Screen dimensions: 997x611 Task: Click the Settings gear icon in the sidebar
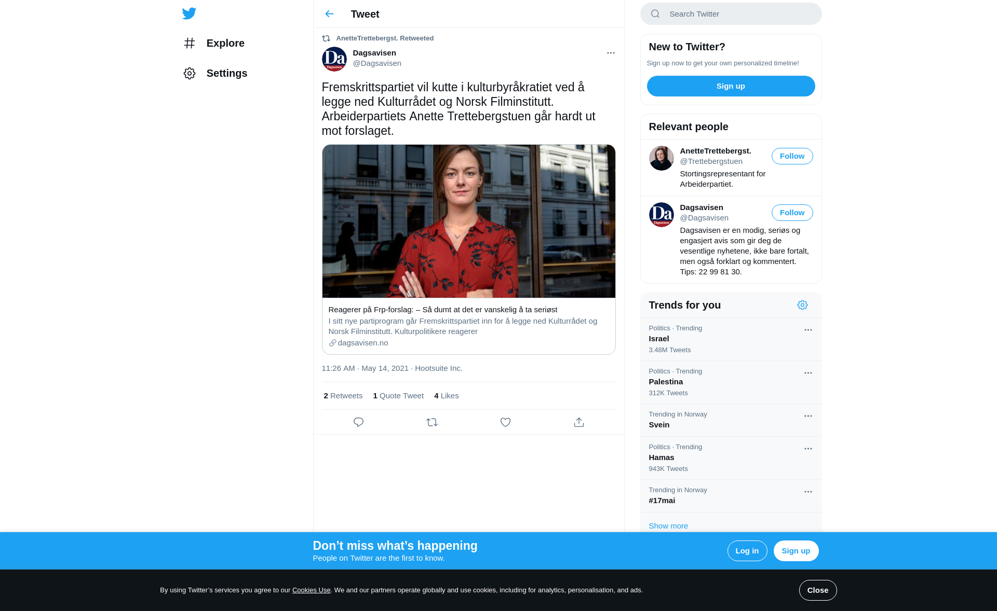(190, 73)
